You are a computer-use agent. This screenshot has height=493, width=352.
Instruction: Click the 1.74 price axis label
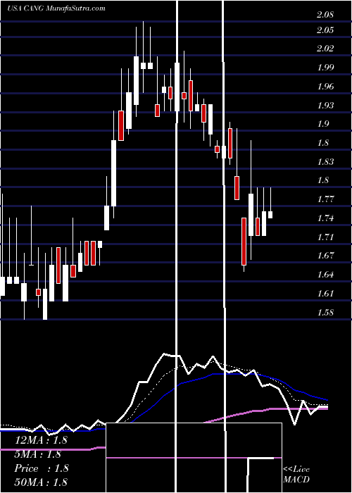[x=325, y=218]
